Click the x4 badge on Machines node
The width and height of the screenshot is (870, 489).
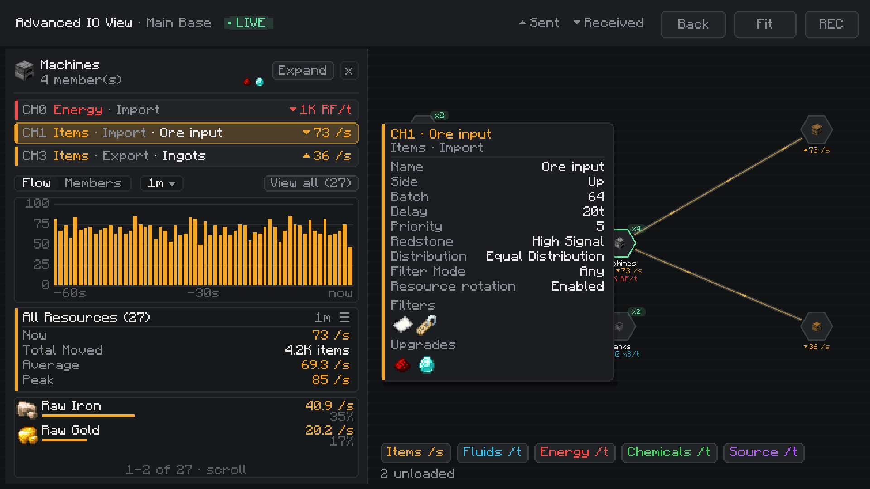click(x=636, y=229)
